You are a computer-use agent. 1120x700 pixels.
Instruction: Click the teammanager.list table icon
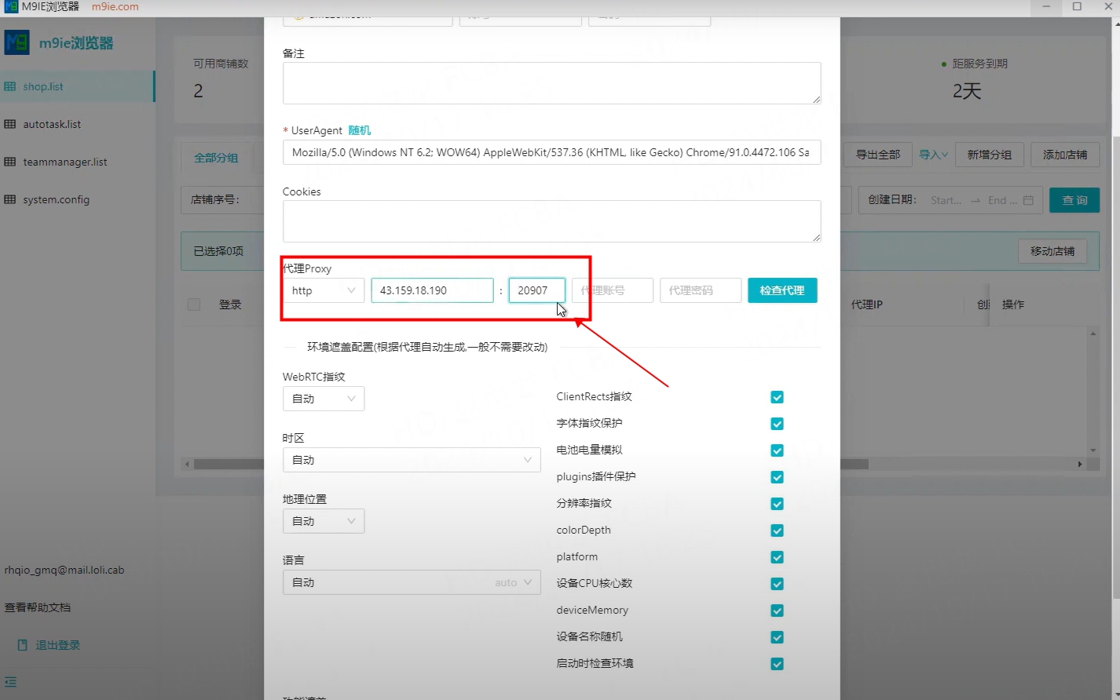(x=10, y=162)
